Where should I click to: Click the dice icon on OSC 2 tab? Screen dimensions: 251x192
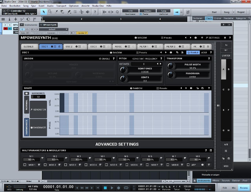point(77,46)
